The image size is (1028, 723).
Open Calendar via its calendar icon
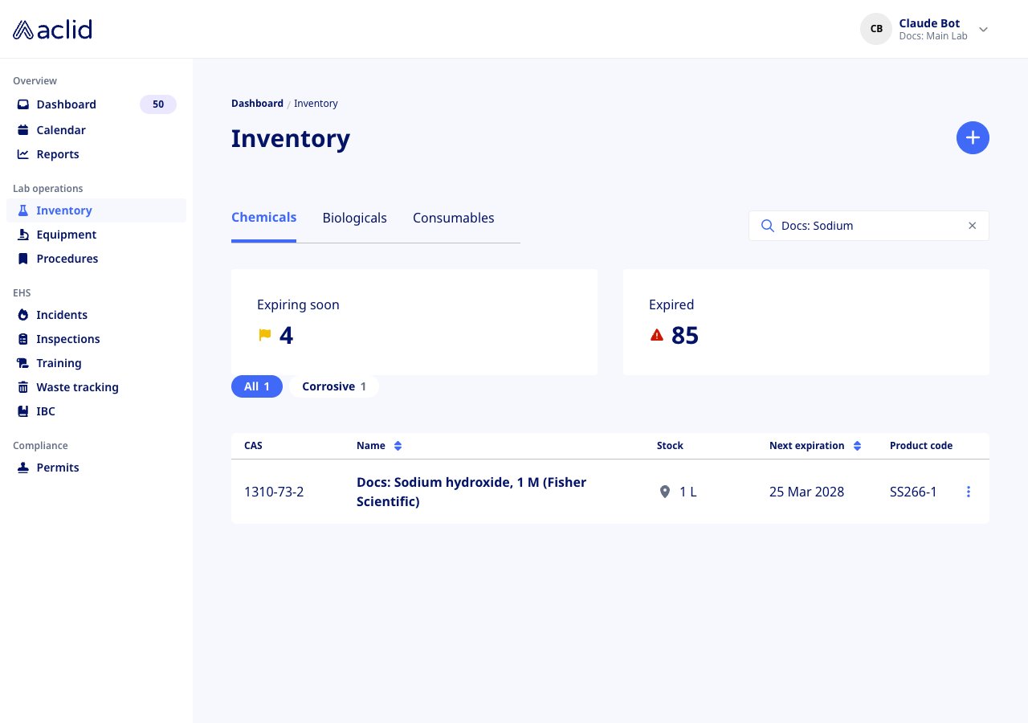23,130
